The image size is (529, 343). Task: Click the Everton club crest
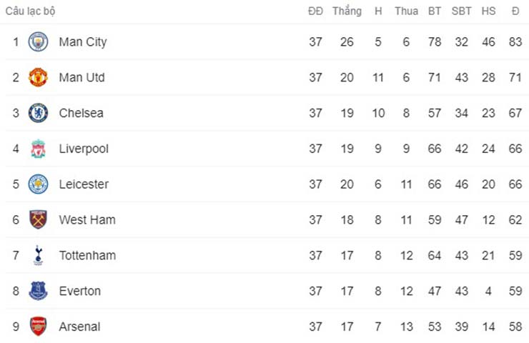(38, 291)
